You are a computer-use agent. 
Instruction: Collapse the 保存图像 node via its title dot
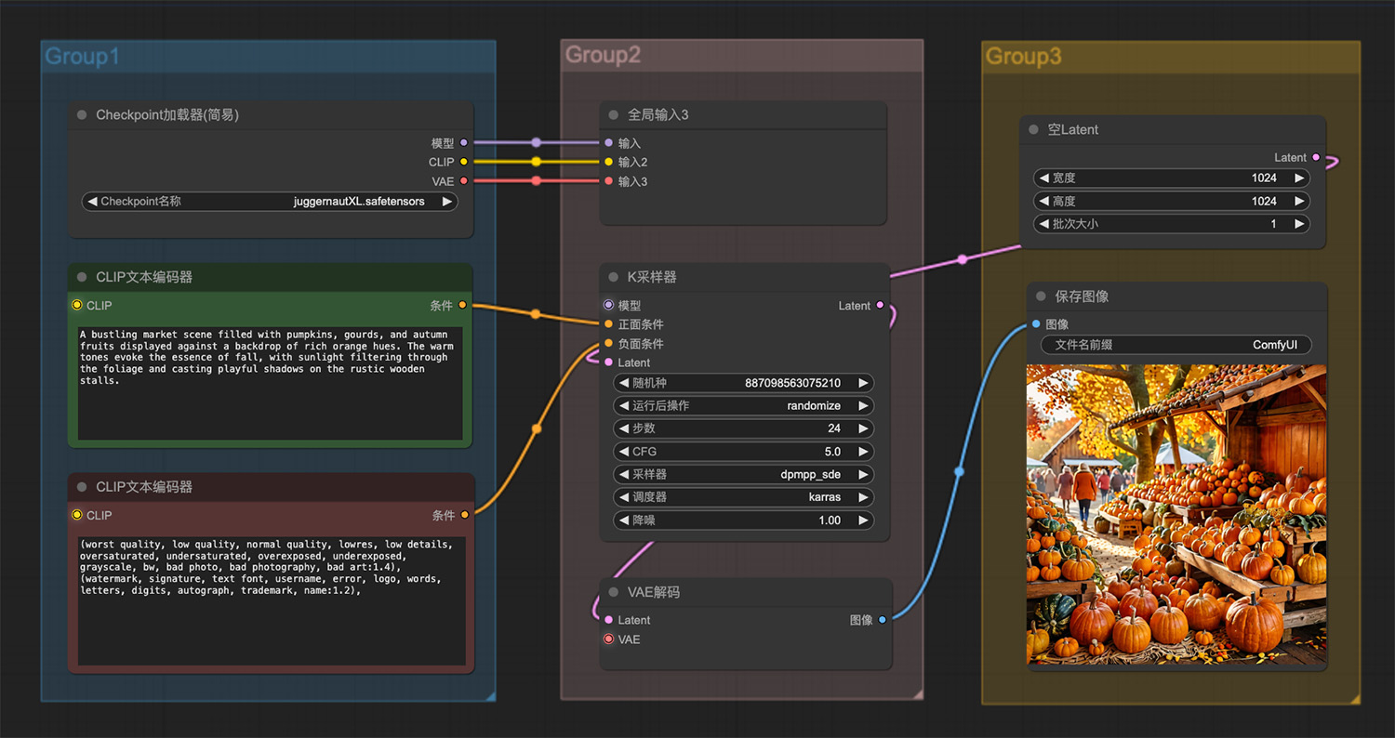click(x=1042, y=297)
